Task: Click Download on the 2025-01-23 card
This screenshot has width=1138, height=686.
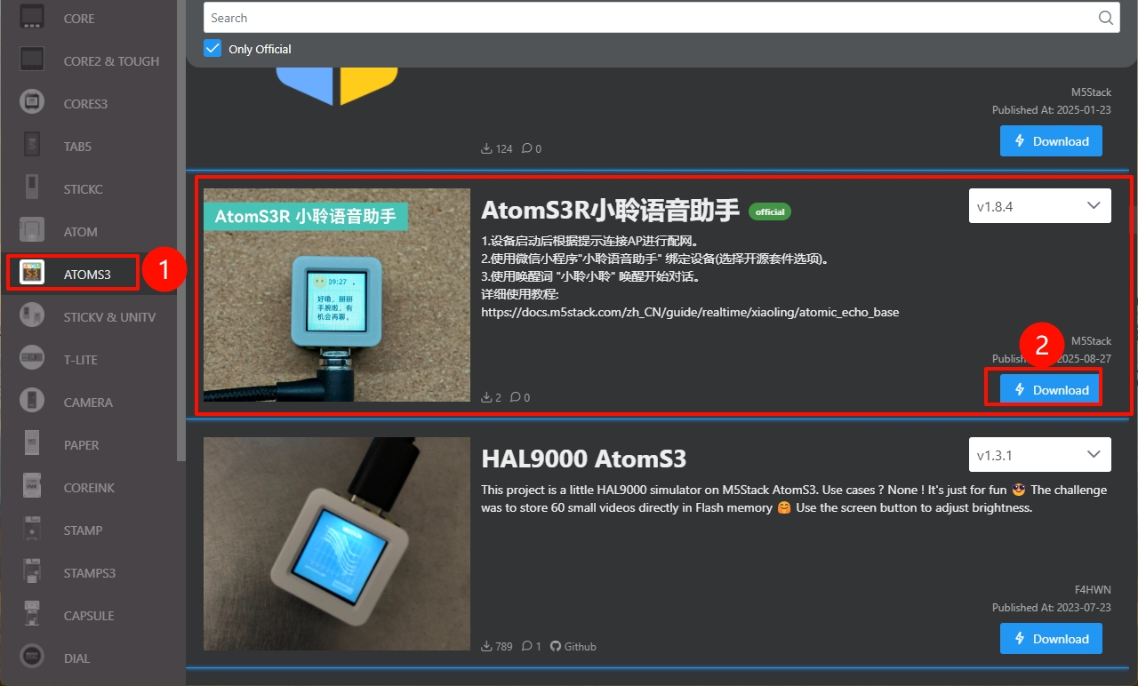Action: (x=1051, y=140)
